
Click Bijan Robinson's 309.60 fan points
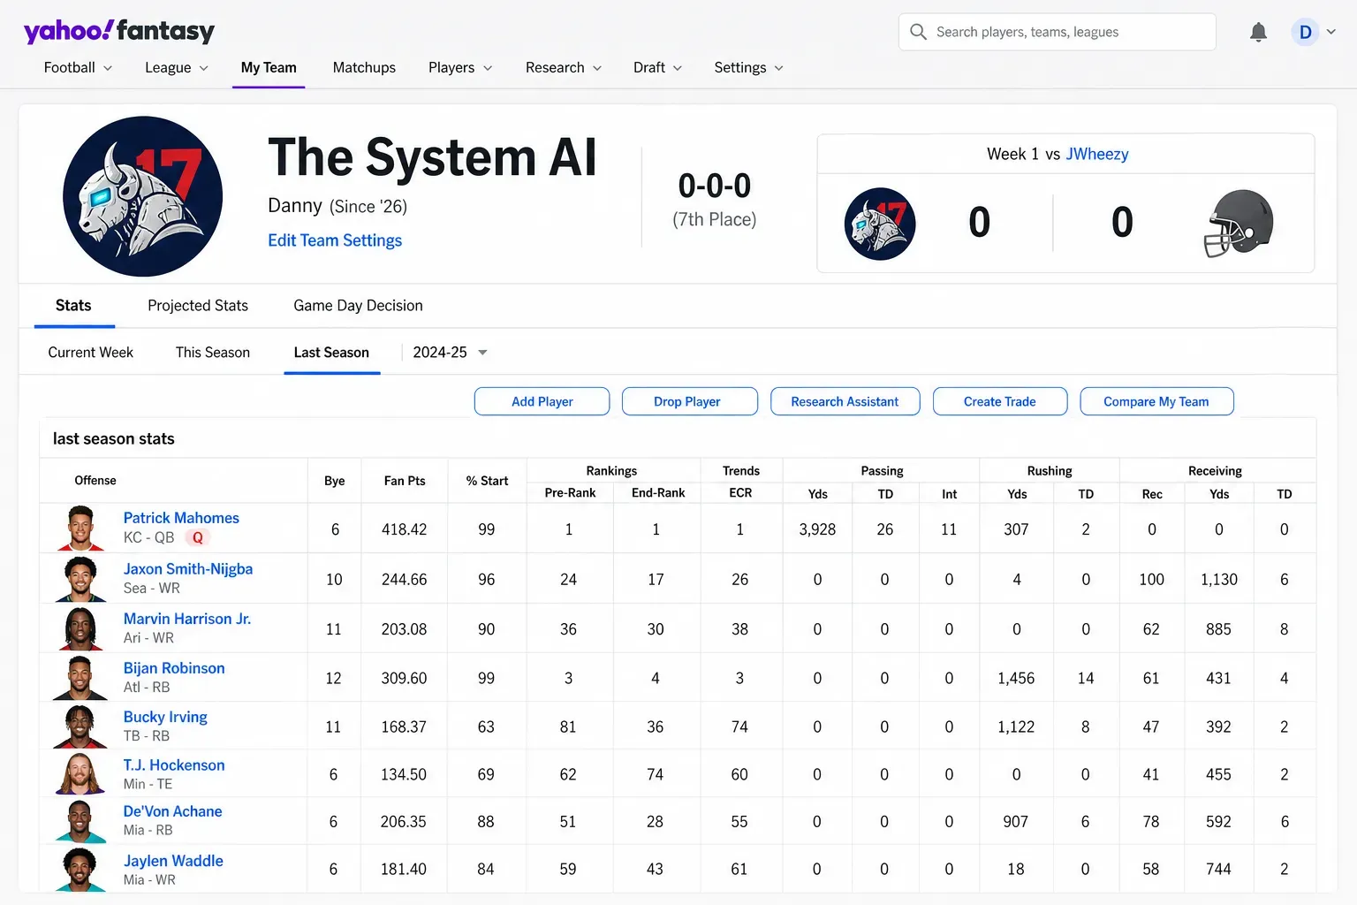pyautogui.click(x=404, y=678)
